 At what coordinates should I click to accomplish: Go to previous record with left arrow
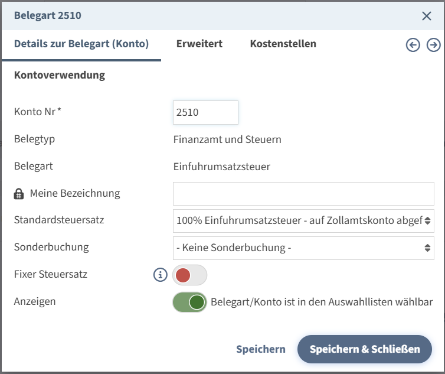point(413,45)
